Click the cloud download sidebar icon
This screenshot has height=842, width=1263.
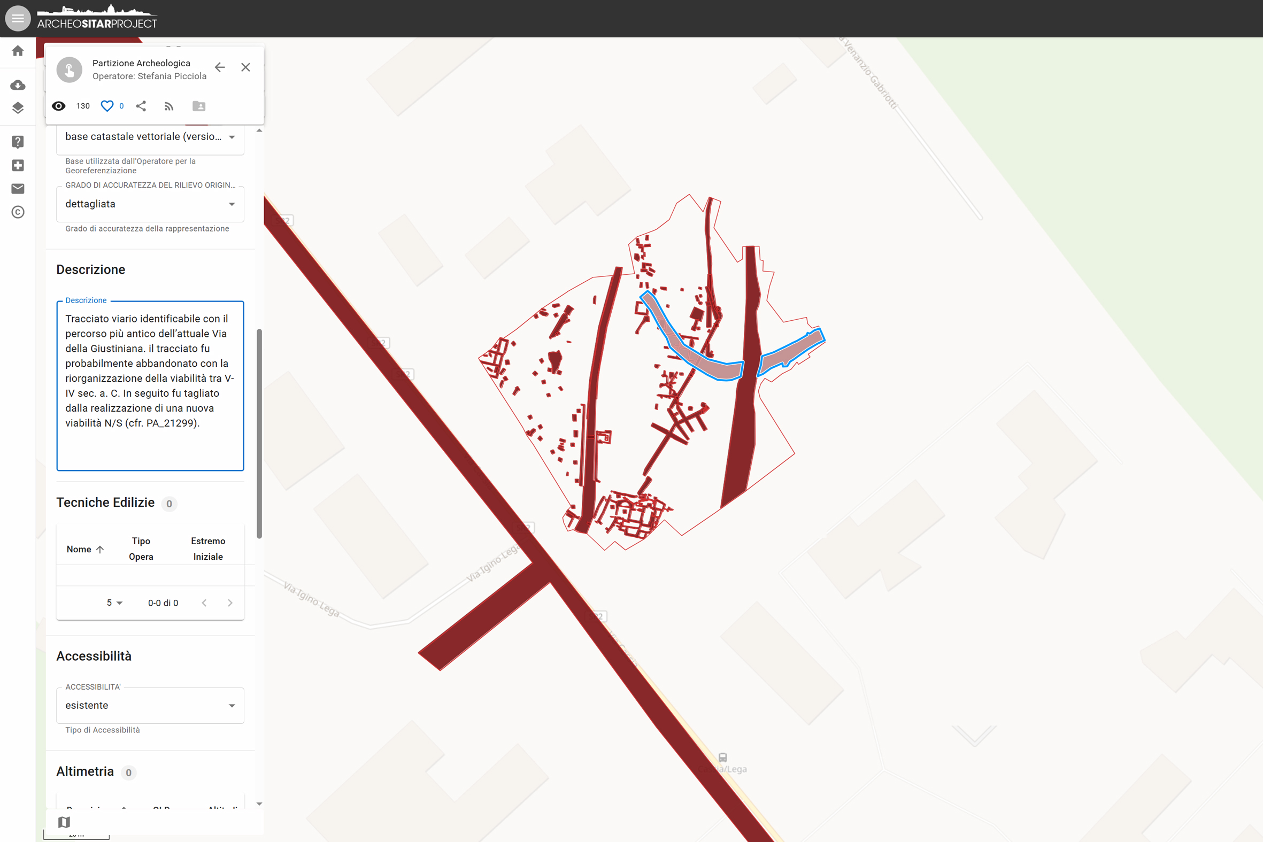click(x=18, y=85)
